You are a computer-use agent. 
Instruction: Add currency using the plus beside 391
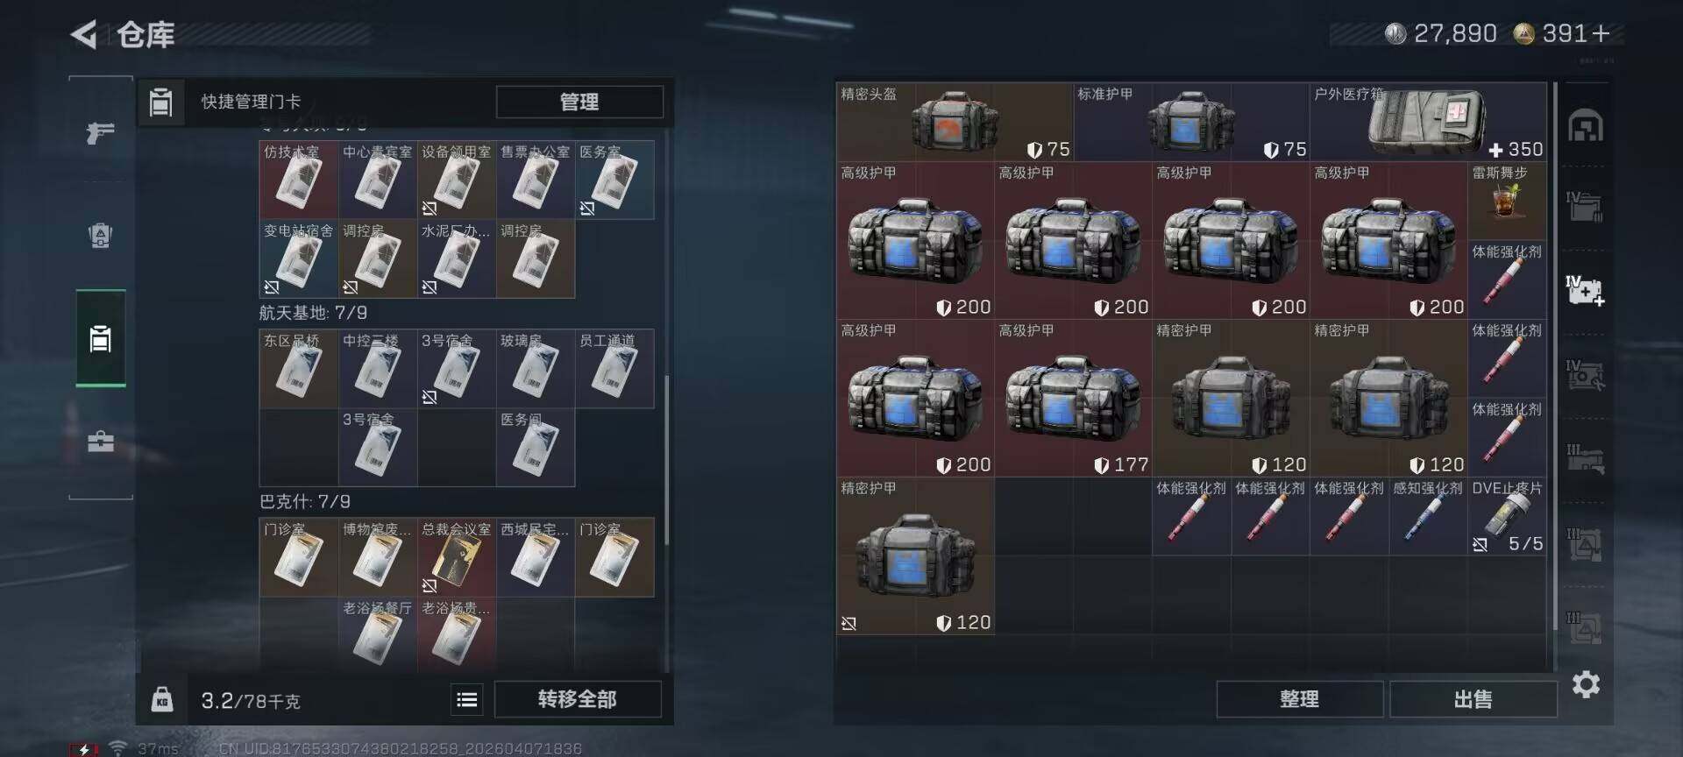pyautogui.click(x=1601, y=33)
